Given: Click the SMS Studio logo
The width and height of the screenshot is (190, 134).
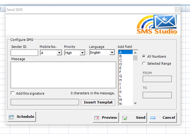Looking at the screenshot, I should tap(157, 25).
